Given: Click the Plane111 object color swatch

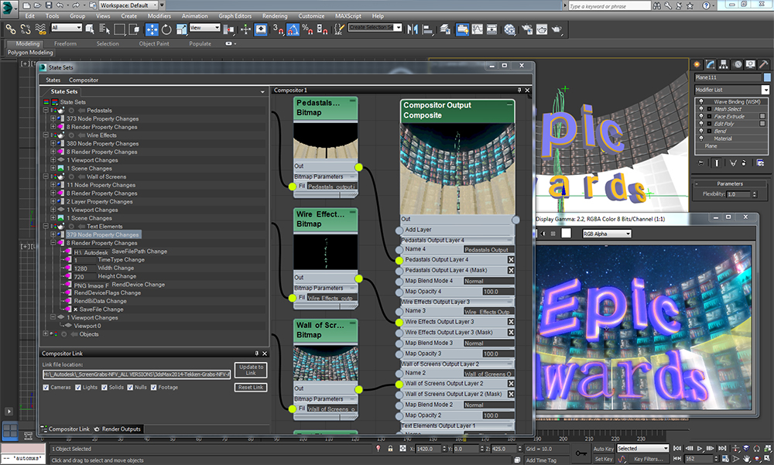Looking at the screenshot, I should [766, 77].
